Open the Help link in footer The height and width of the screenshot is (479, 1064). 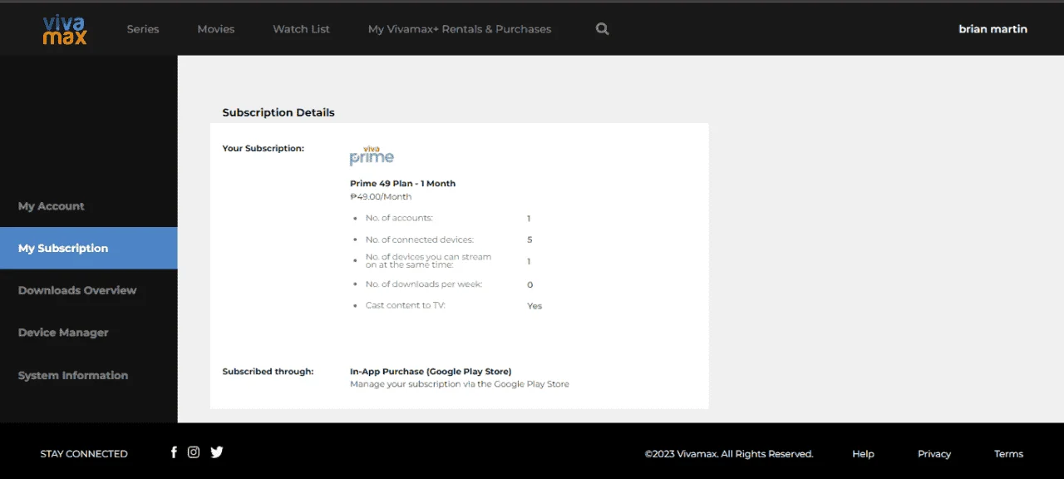(x=863, y=454)
